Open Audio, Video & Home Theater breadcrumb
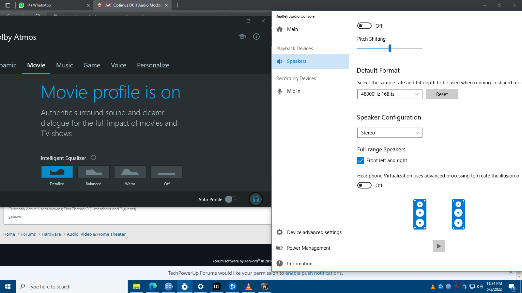Image resolution: width=522 pixels, height=293 pixels. coord(96,234)
